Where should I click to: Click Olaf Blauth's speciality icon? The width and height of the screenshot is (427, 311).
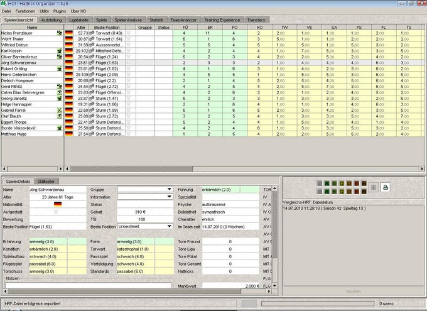(60, 116)
